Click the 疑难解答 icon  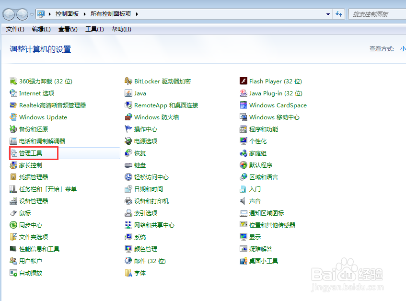click(x=244, y=249)
